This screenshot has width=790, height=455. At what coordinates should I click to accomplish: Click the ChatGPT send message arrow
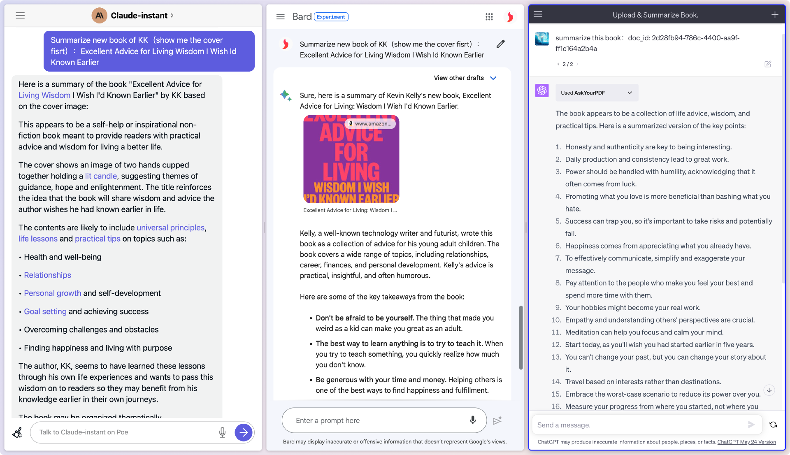(x=751, y=425)
